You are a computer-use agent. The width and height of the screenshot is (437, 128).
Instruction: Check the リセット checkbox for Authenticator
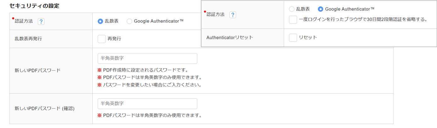[x=293, y=38]
